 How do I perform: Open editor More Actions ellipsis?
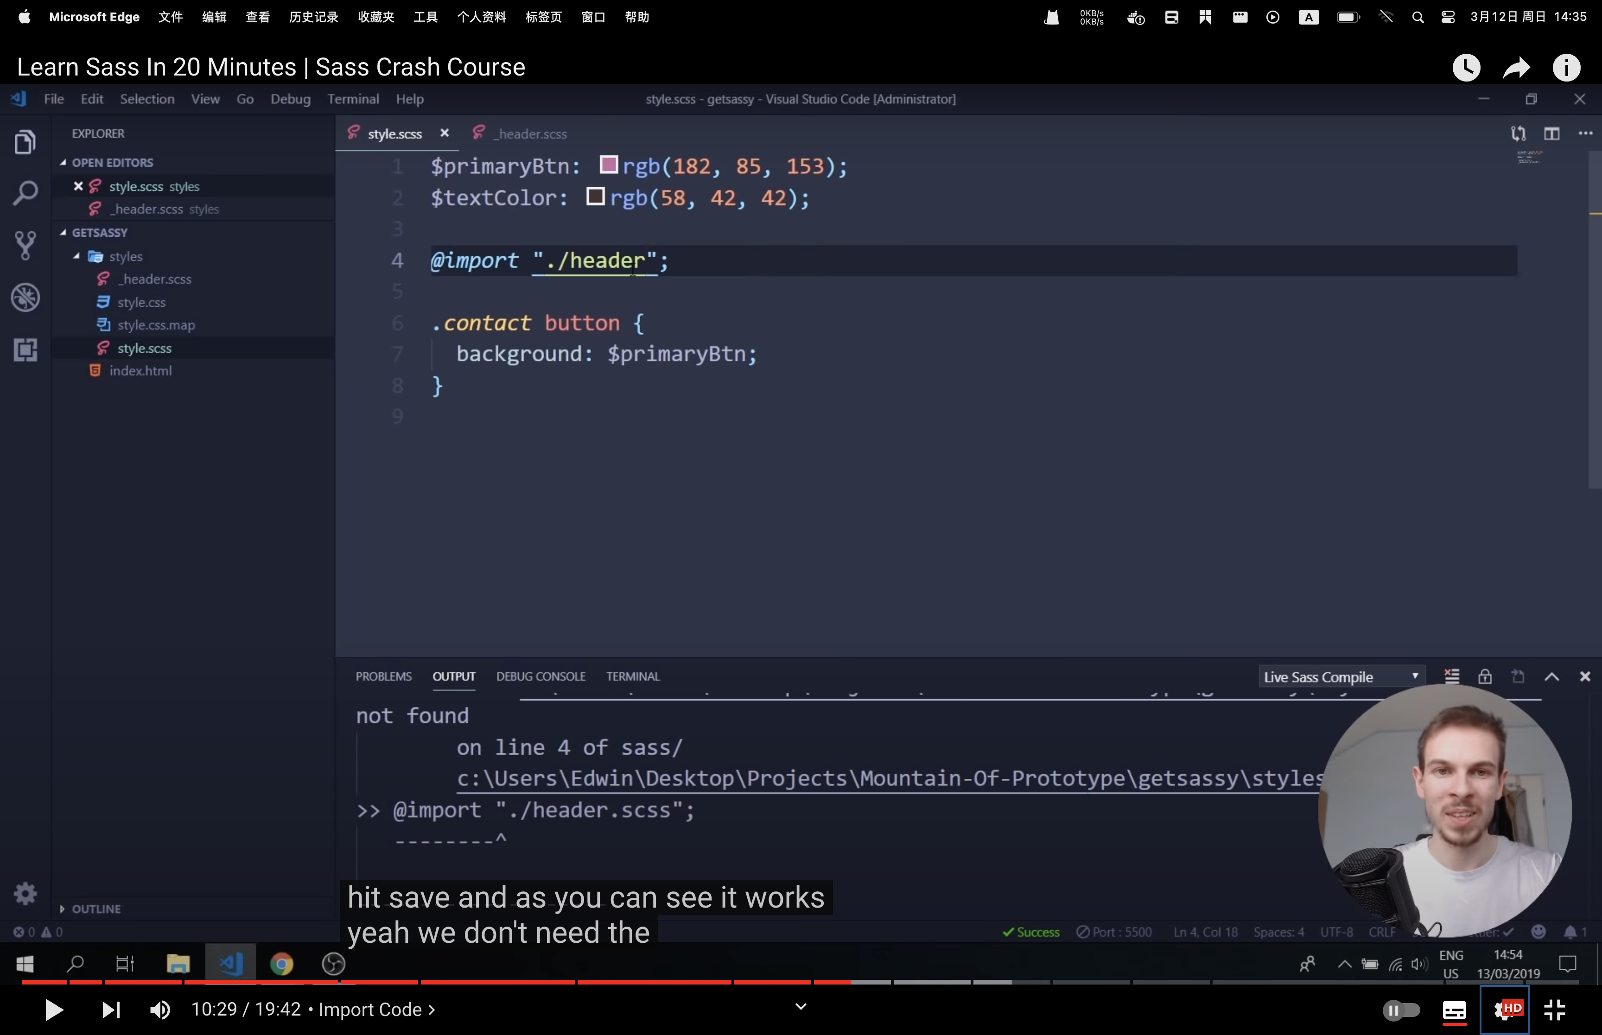1585,134
